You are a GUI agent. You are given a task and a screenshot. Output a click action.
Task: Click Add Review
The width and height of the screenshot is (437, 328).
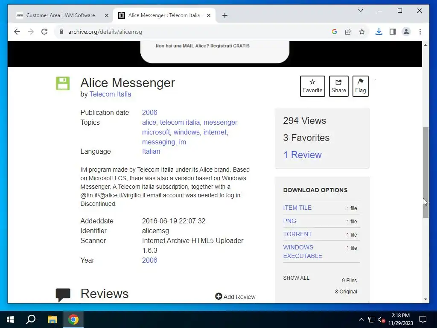pyautogui.click(x=235, y=297)
